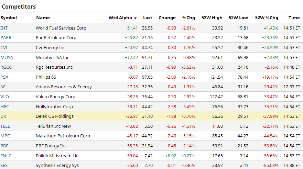Open the VLO symbol link
Screen dimensions: 303x169
click(4, 97)
